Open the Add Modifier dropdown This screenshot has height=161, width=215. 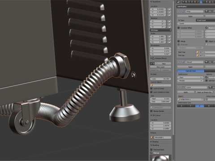coord(196,6)
